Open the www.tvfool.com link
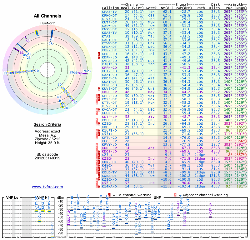 (x=47, y=187)
